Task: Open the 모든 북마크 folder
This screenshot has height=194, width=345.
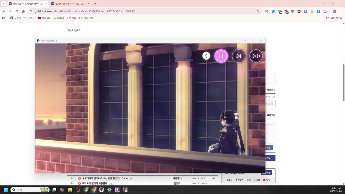Action: 334,18
